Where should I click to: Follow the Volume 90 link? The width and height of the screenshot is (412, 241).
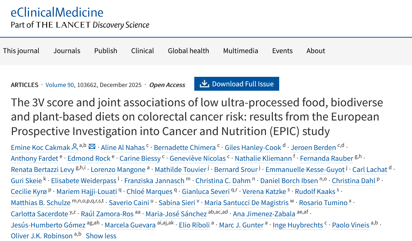pyautogui.click(x=59, y=85)
